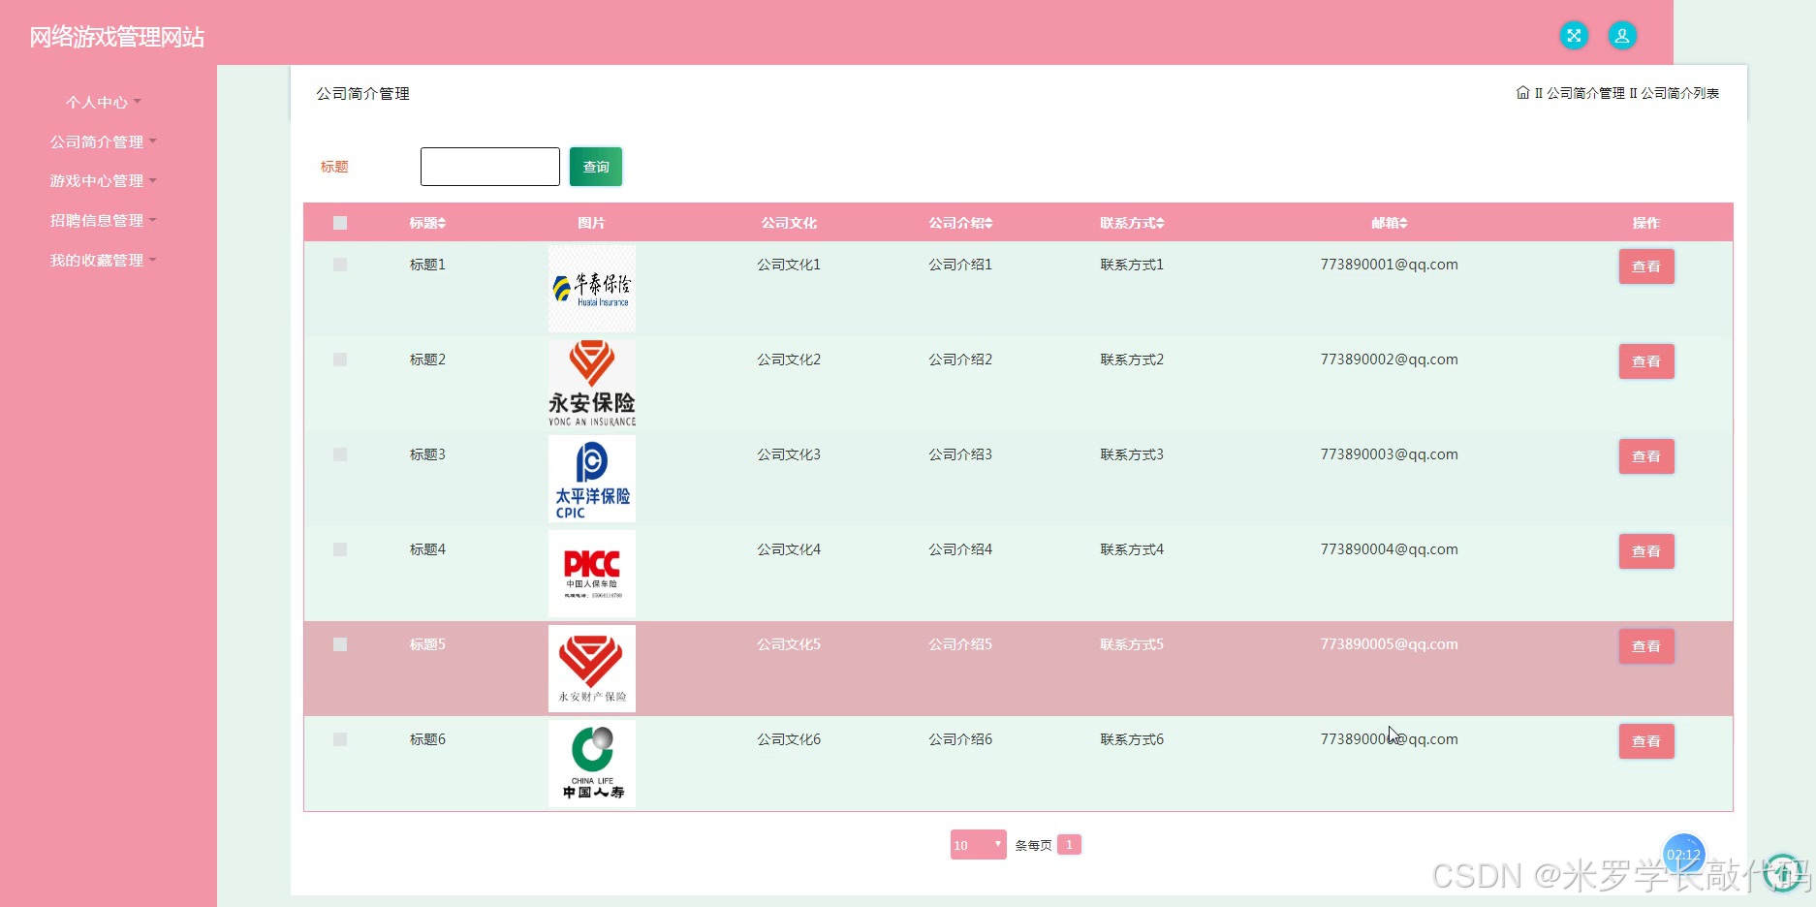Click the fullscreen toggle icon in header
The image size is (1816, 907).
click(1574, 36)
